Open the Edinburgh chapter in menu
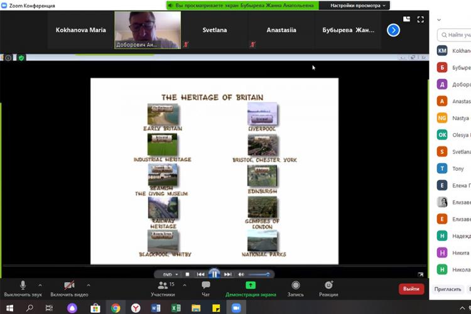This screenshot has width=471, height=314. pos(262,176)
